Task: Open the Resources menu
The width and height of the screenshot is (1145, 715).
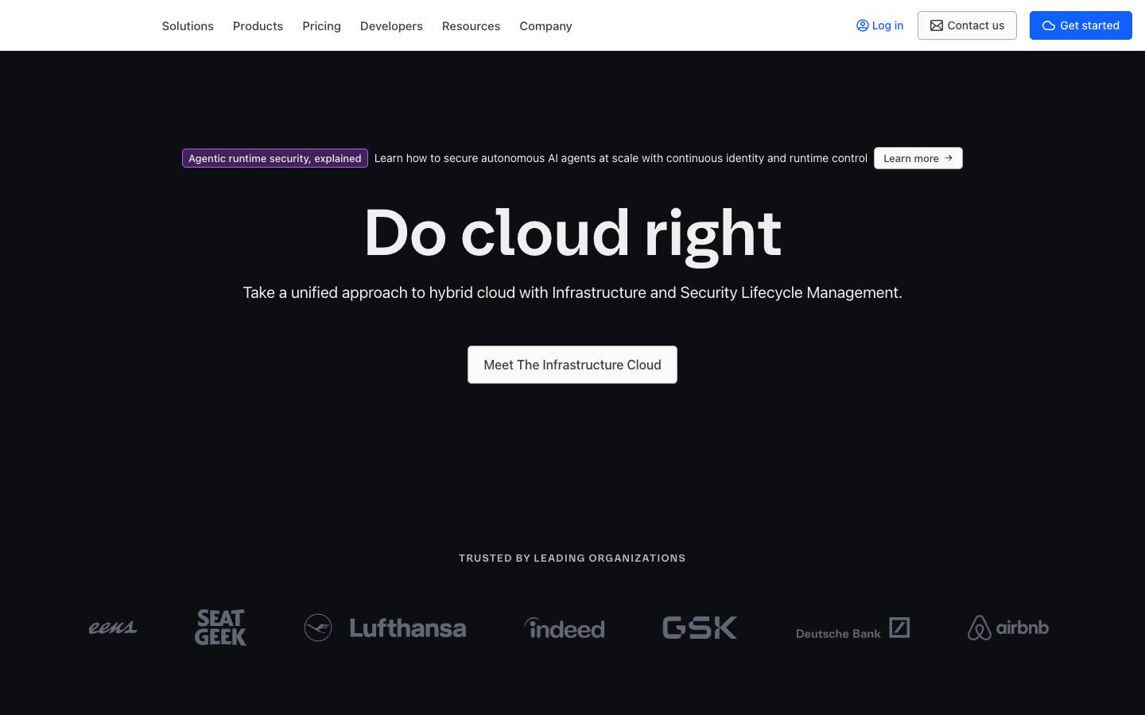Action: [471, 26]
